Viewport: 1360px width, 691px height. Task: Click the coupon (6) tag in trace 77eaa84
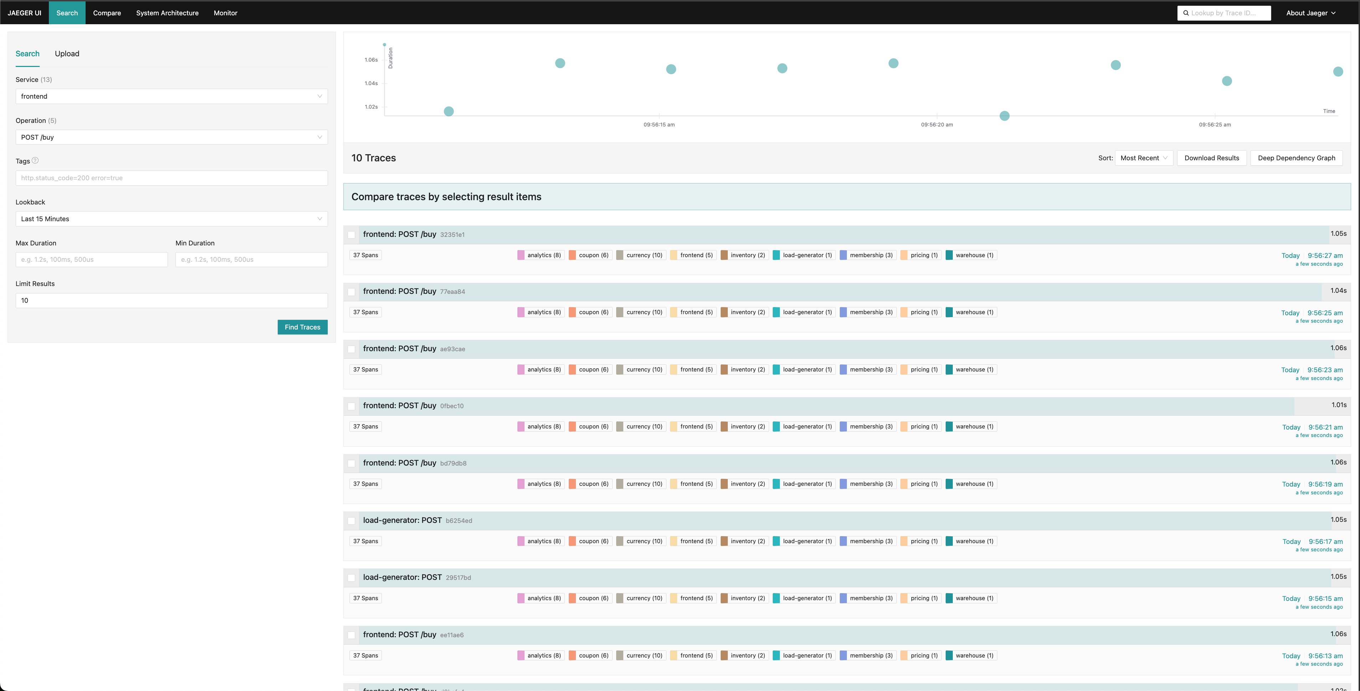(x=590, y=312)
